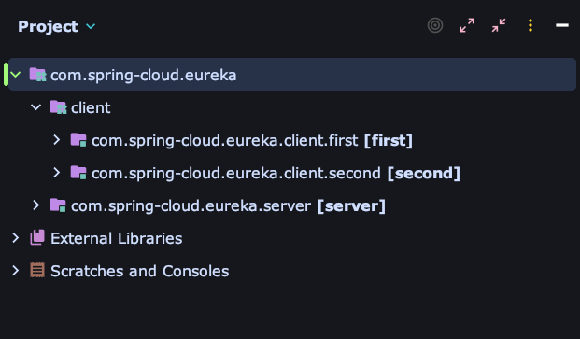
Task: Click the server module folder icon
Action: point(58,205)
